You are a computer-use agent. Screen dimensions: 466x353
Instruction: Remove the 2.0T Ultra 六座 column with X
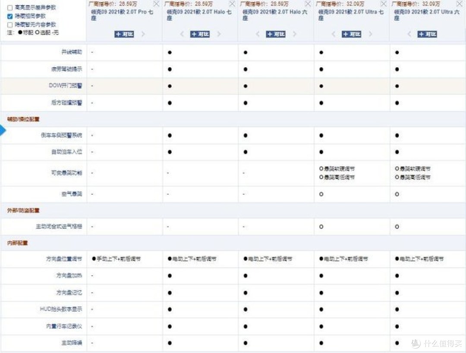click(x=459, y=4)
